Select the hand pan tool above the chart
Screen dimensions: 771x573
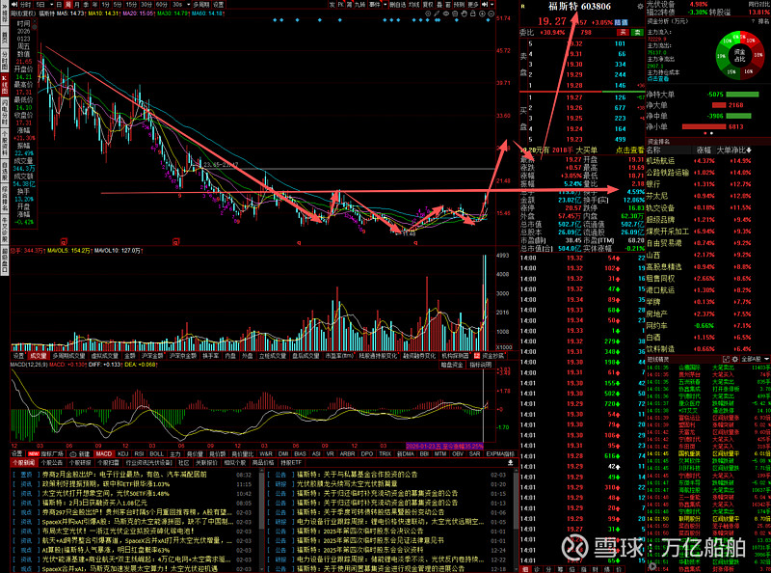coord(464,14)
